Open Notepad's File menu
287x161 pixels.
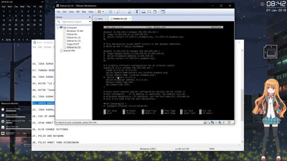pos(34,47)
